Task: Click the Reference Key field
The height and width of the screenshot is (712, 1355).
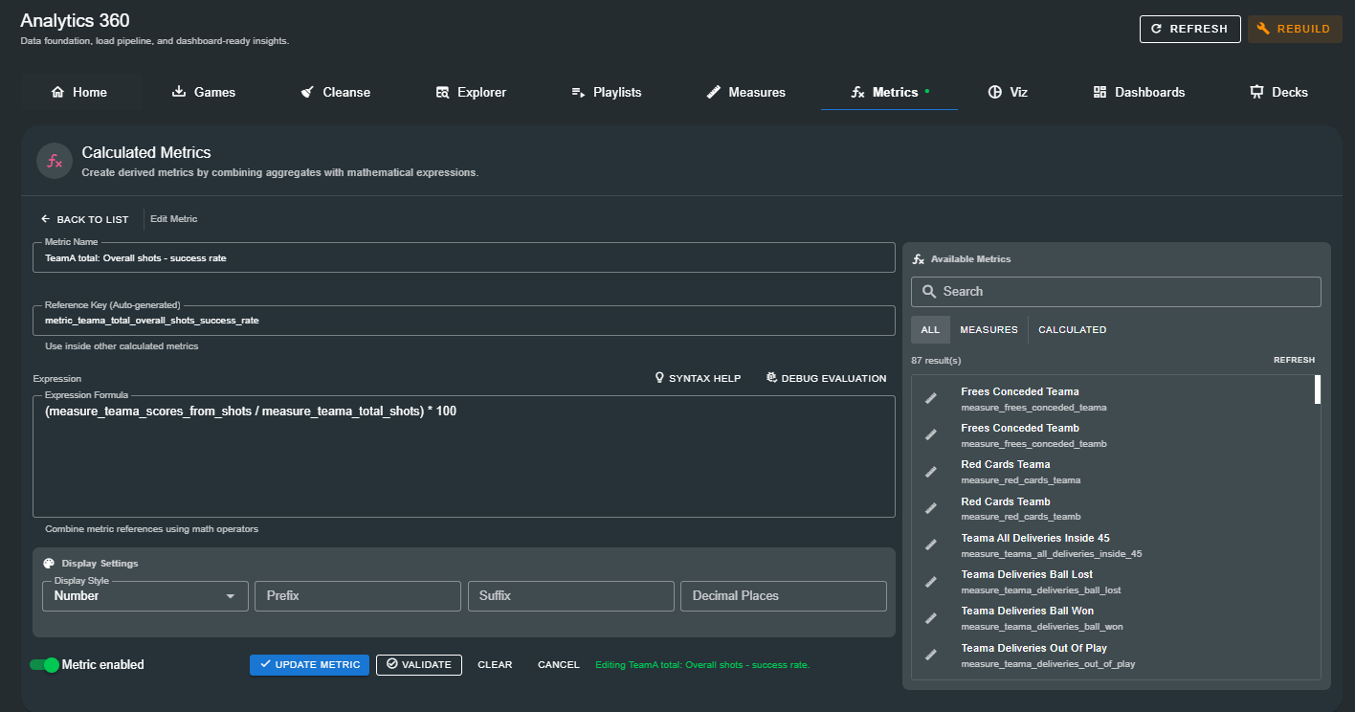Action: pos(464,321)
